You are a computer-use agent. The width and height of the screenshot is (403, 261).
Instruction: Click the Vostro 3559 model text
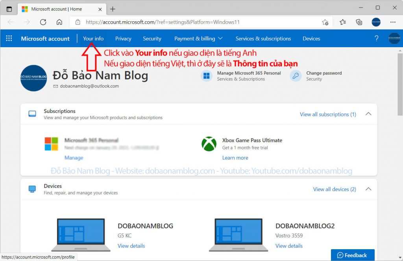[x=289, y=235]
